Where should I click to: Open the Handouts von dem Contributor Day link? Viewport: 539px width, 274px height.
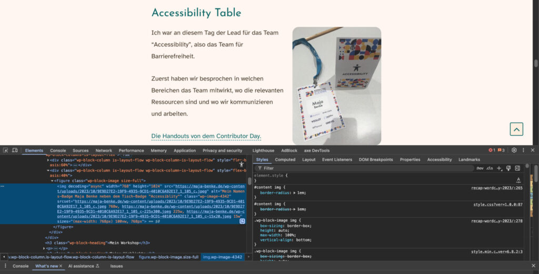tap(206, 136)
